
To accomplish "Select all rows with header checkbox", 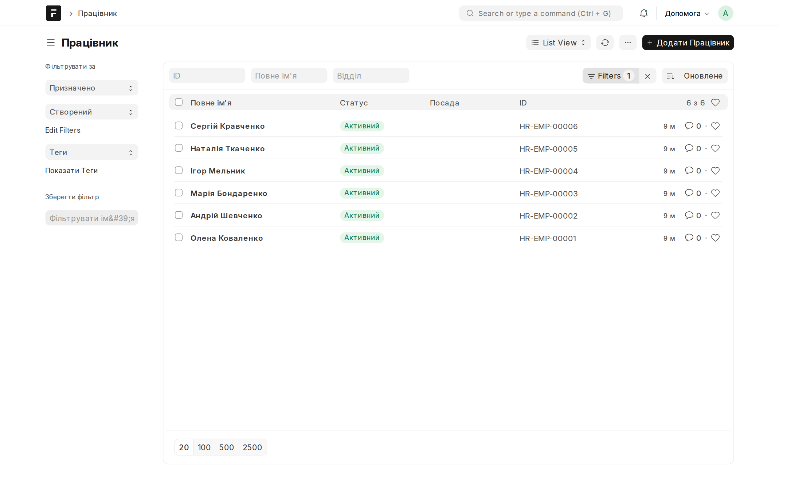I will 179,102.
